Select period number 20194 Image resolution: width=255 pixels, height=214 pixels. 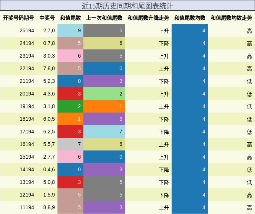tap(27, 94)
